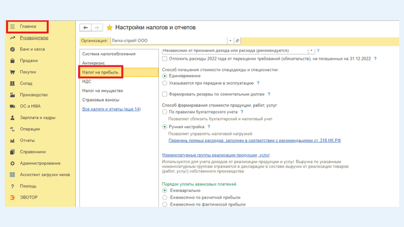Enable Отложить расходы 2022 года checkbox
Viewport: 404px width, 227px height.
coord(165,59)
